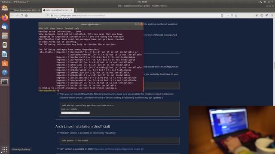Click the add-apt-repository command line
275x154 pixels.
(88, 105)
